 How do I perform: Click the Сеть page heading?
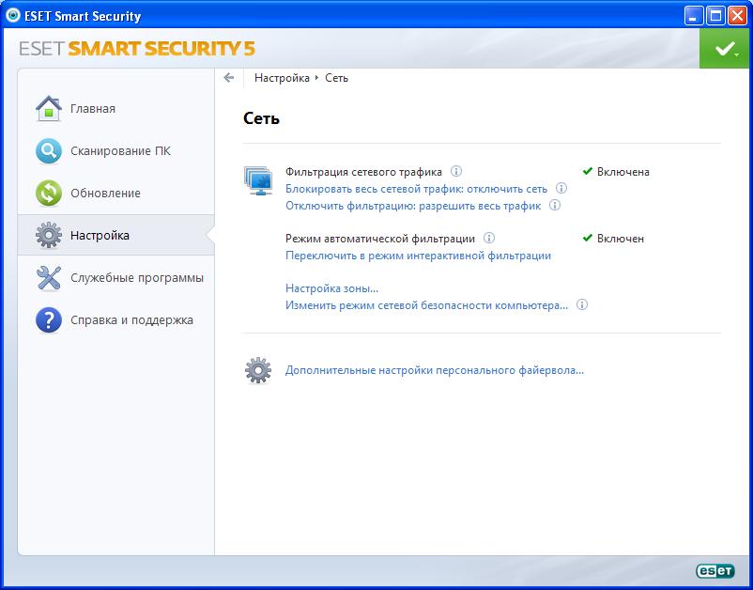click(261, 118)
